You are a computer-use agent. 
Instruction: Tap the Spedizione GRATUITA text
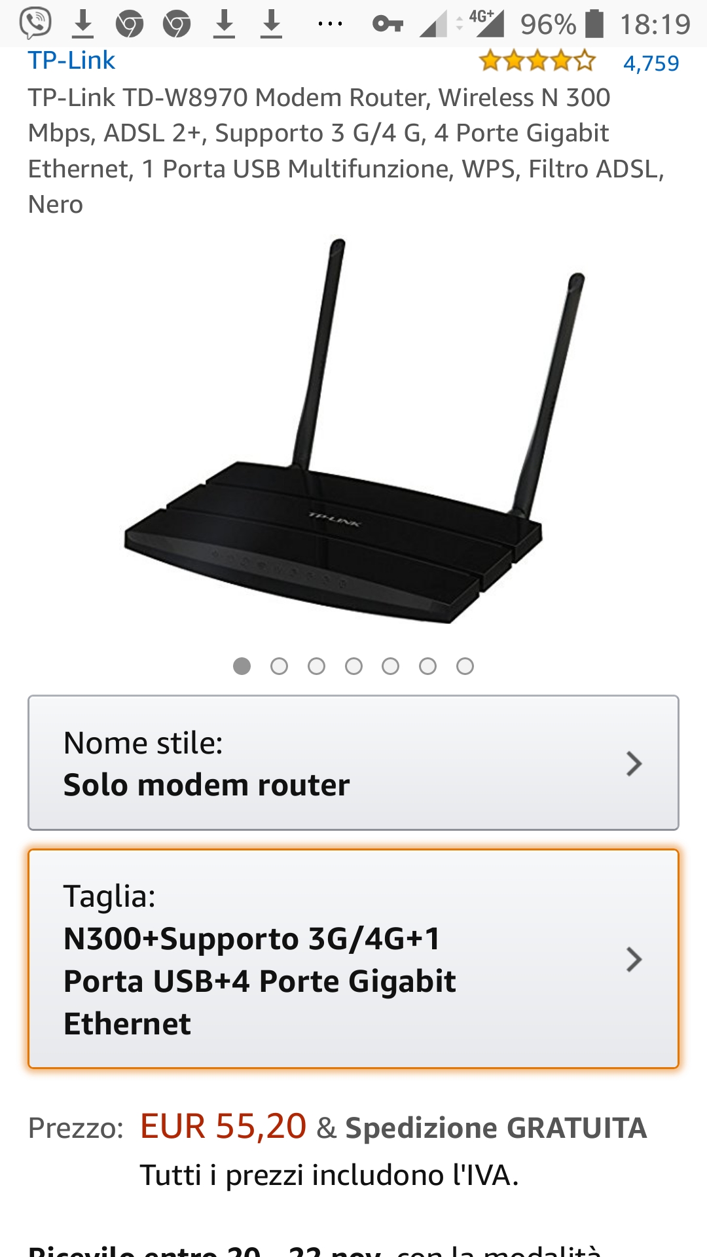pyautogui.click(x=496, y=1128)
